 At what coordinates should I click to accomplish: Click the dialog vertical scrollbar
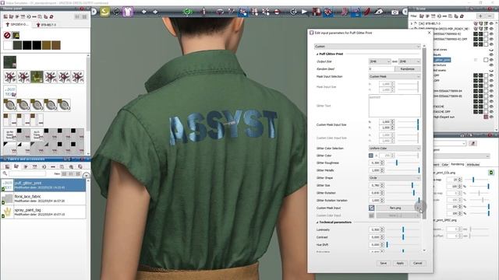tap(424, 133)
